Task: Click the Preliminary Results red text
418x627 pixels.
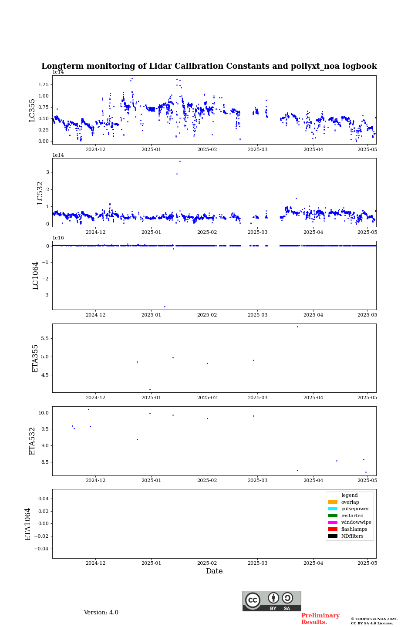Action: click(320, 619)
